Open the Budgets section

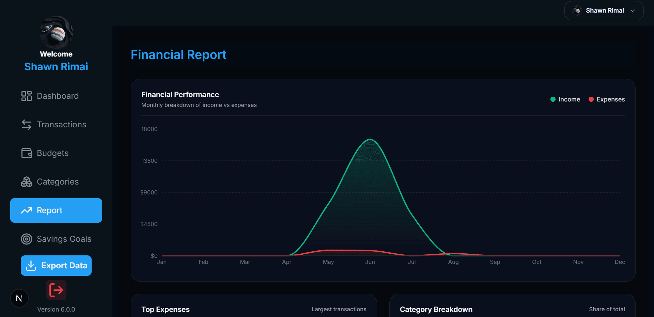point(56,153)
